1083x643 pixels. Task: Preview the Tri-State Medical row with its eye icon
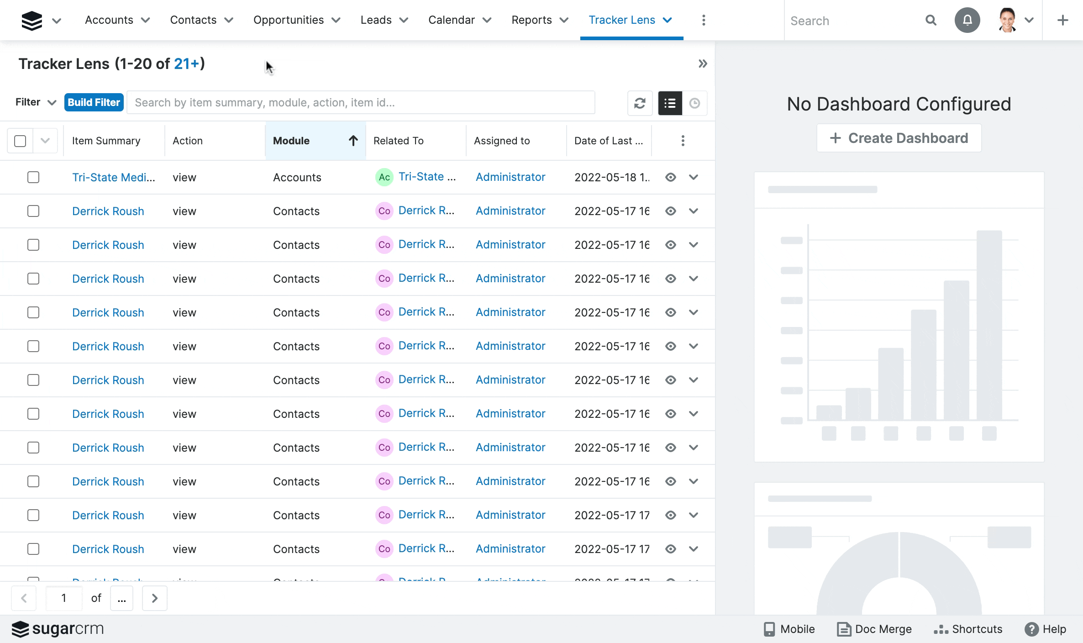pyautogui.click(x=670, y=177)
